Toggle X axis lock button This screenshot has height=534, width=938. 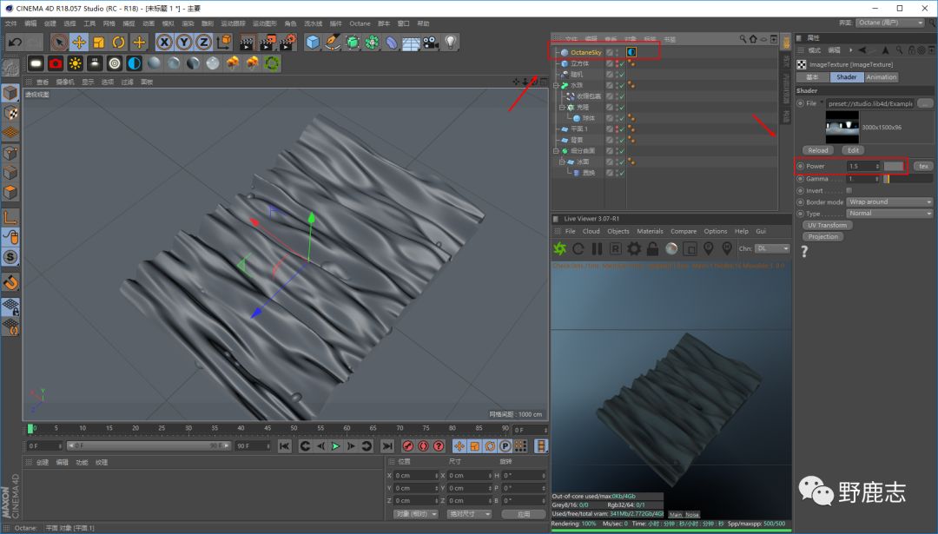(163, 42)
